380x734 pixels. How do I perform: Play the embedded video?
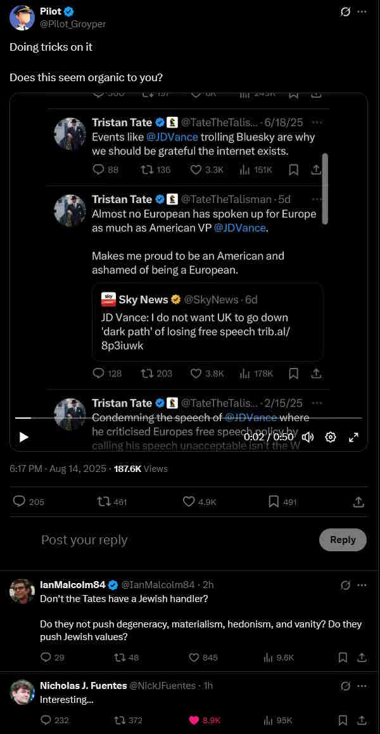point(24,436)
